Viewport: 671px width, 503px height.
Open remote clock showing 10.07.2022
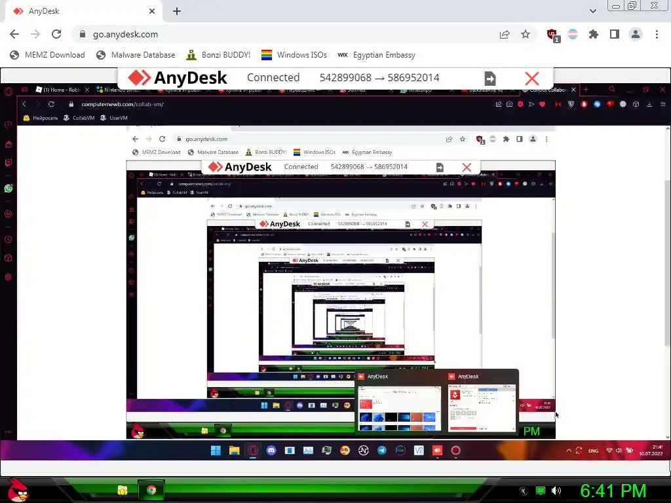[x=651, y=451]
